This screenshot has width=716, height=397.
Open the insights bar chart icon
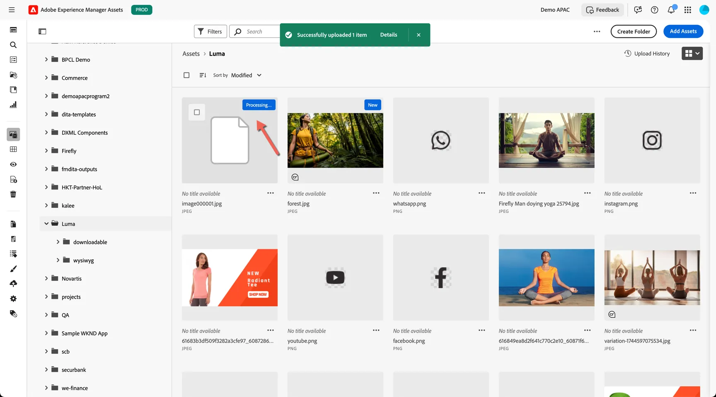click(13, 105)
